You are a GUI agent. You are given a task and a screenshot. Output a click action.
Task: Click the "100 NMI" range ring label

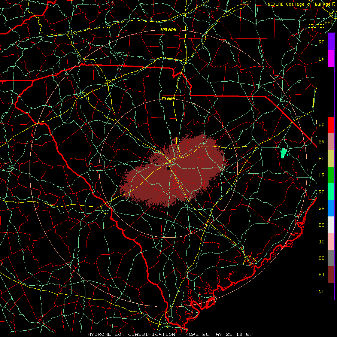(x=168, y=30)
